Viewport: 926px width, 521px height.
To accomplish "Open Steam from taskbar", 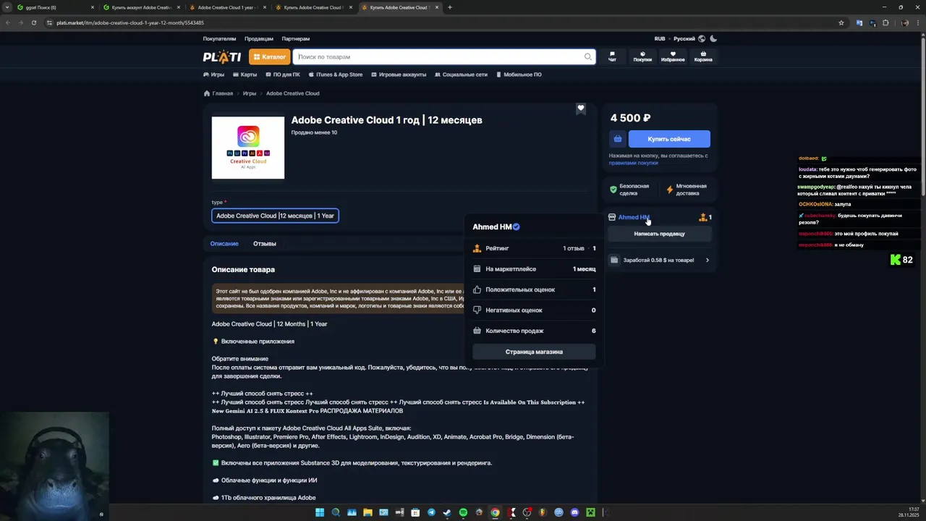I will tap(447, 512).
